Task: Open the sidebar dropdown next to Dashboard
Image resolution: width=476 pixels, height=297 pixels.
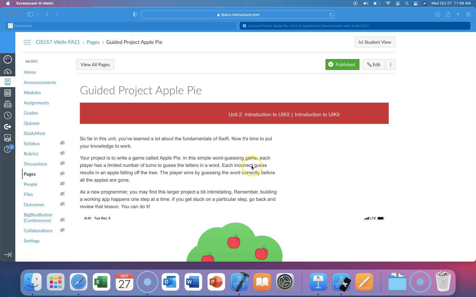Action: pos(37,14)
